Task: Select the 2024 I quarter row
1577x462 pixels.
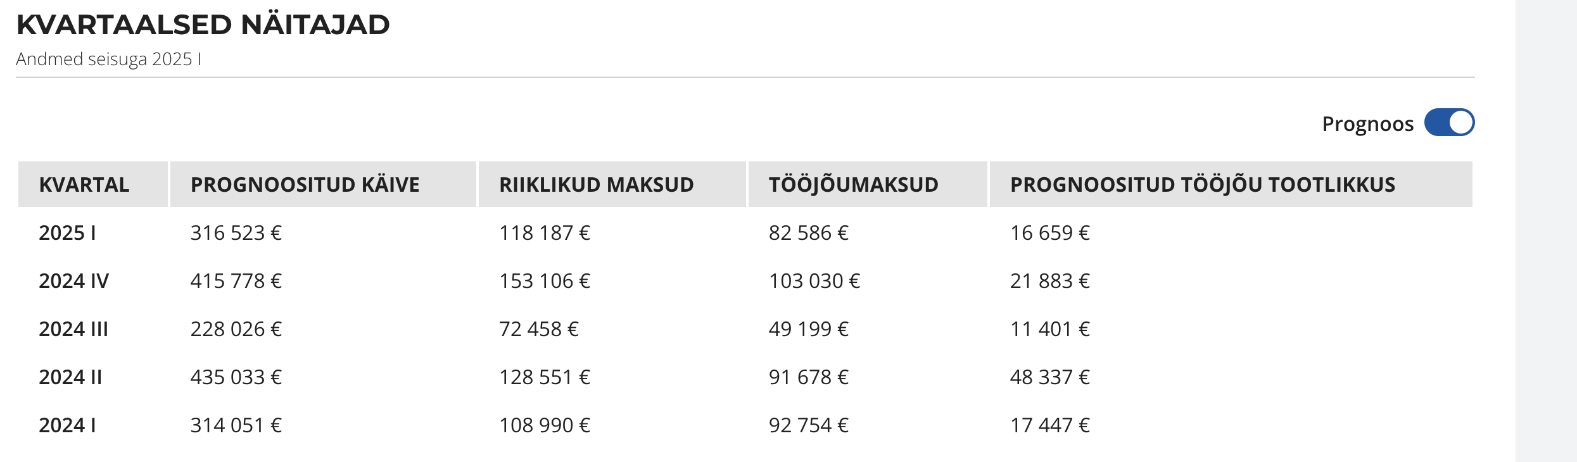Action: (x=745, y=425)
